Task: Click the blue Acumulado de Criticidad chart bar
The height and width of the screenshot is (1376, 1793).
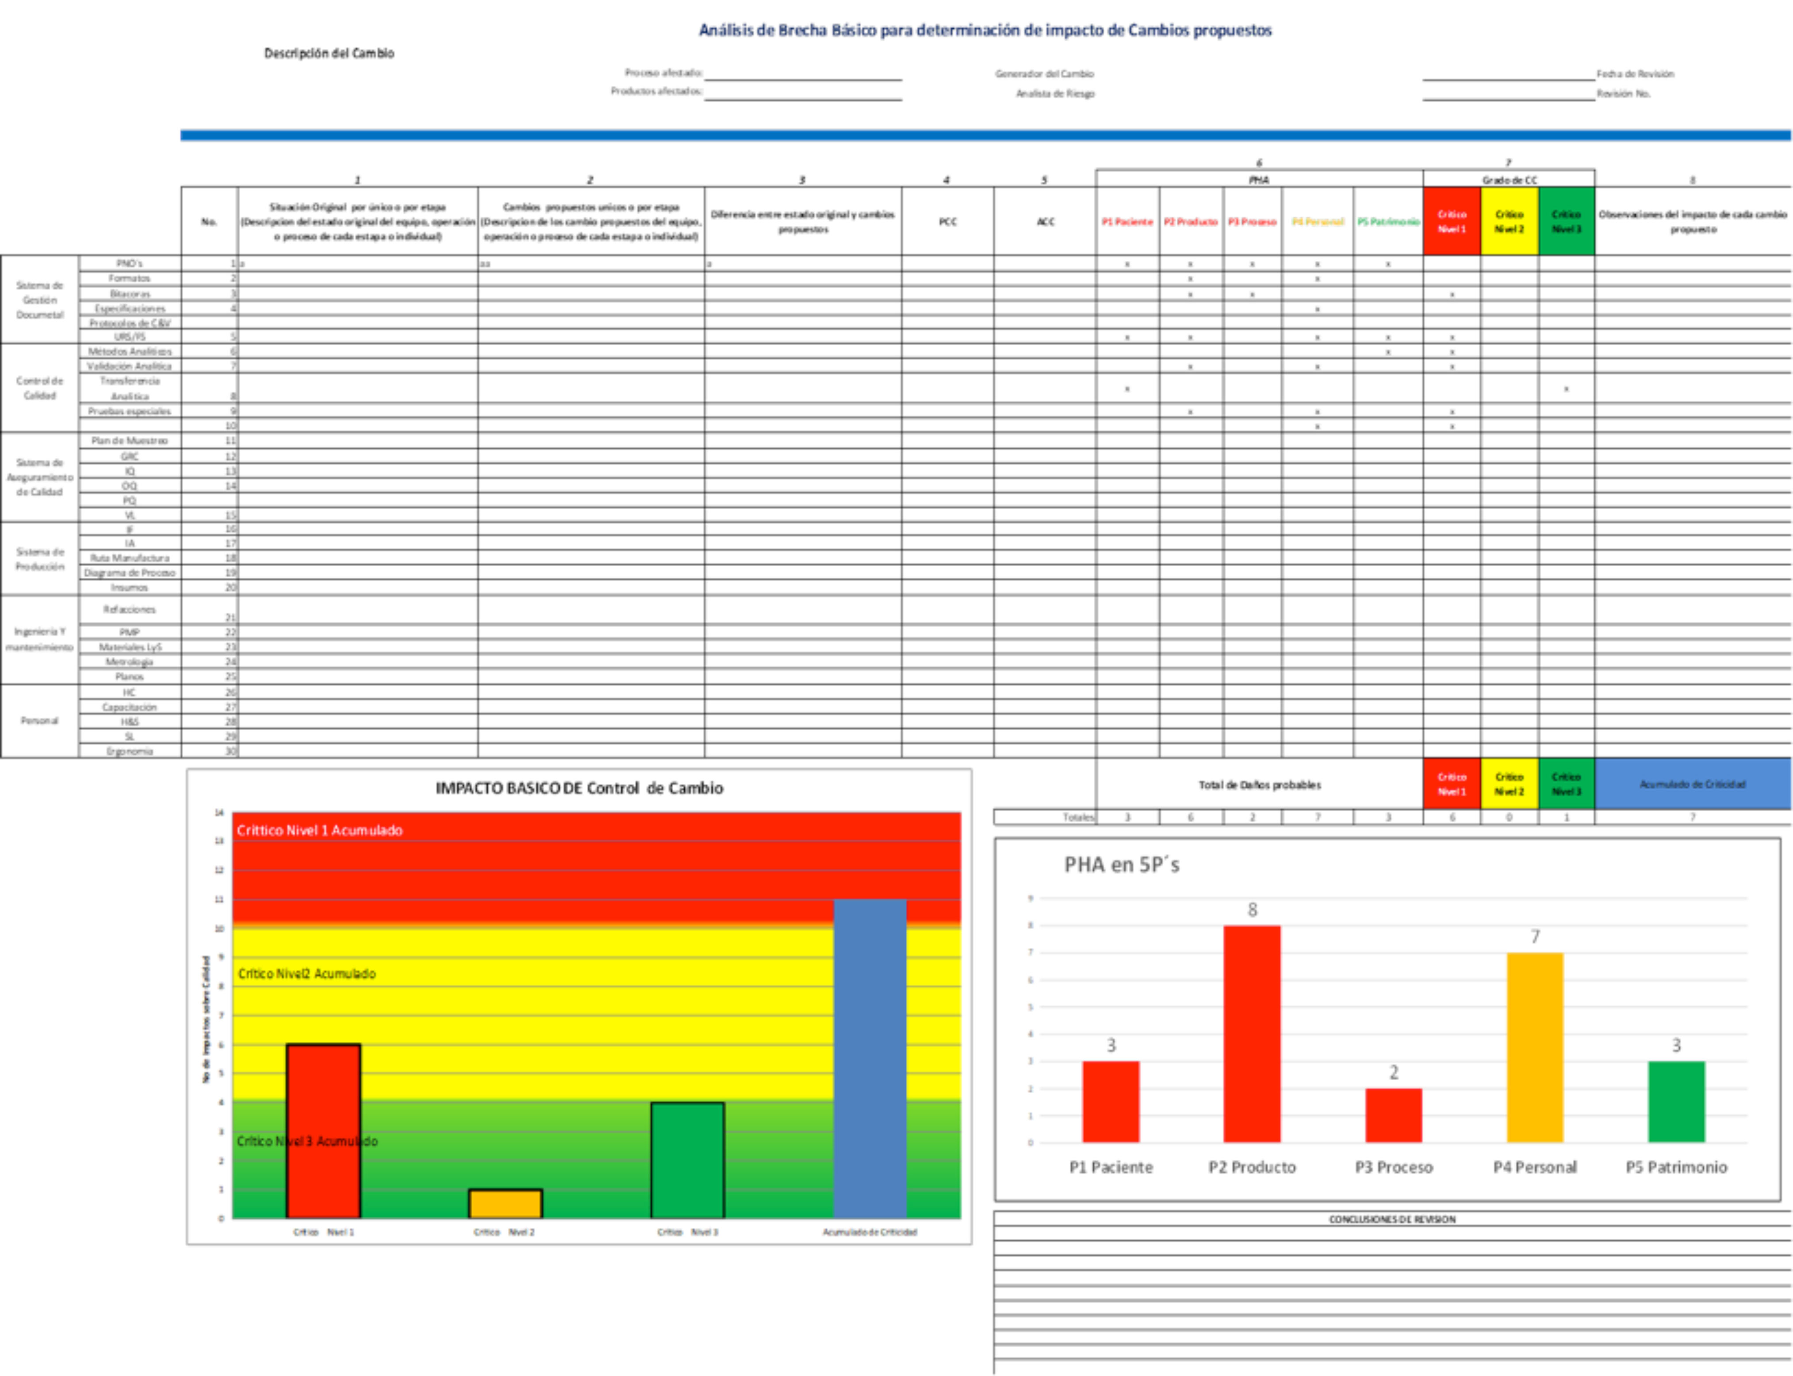Action: pyautogui.click(x=870, y=1058)
